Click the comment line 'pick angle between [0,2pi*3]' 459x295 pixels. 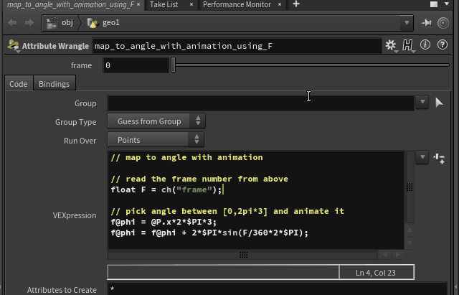click(x=227, y=211)
